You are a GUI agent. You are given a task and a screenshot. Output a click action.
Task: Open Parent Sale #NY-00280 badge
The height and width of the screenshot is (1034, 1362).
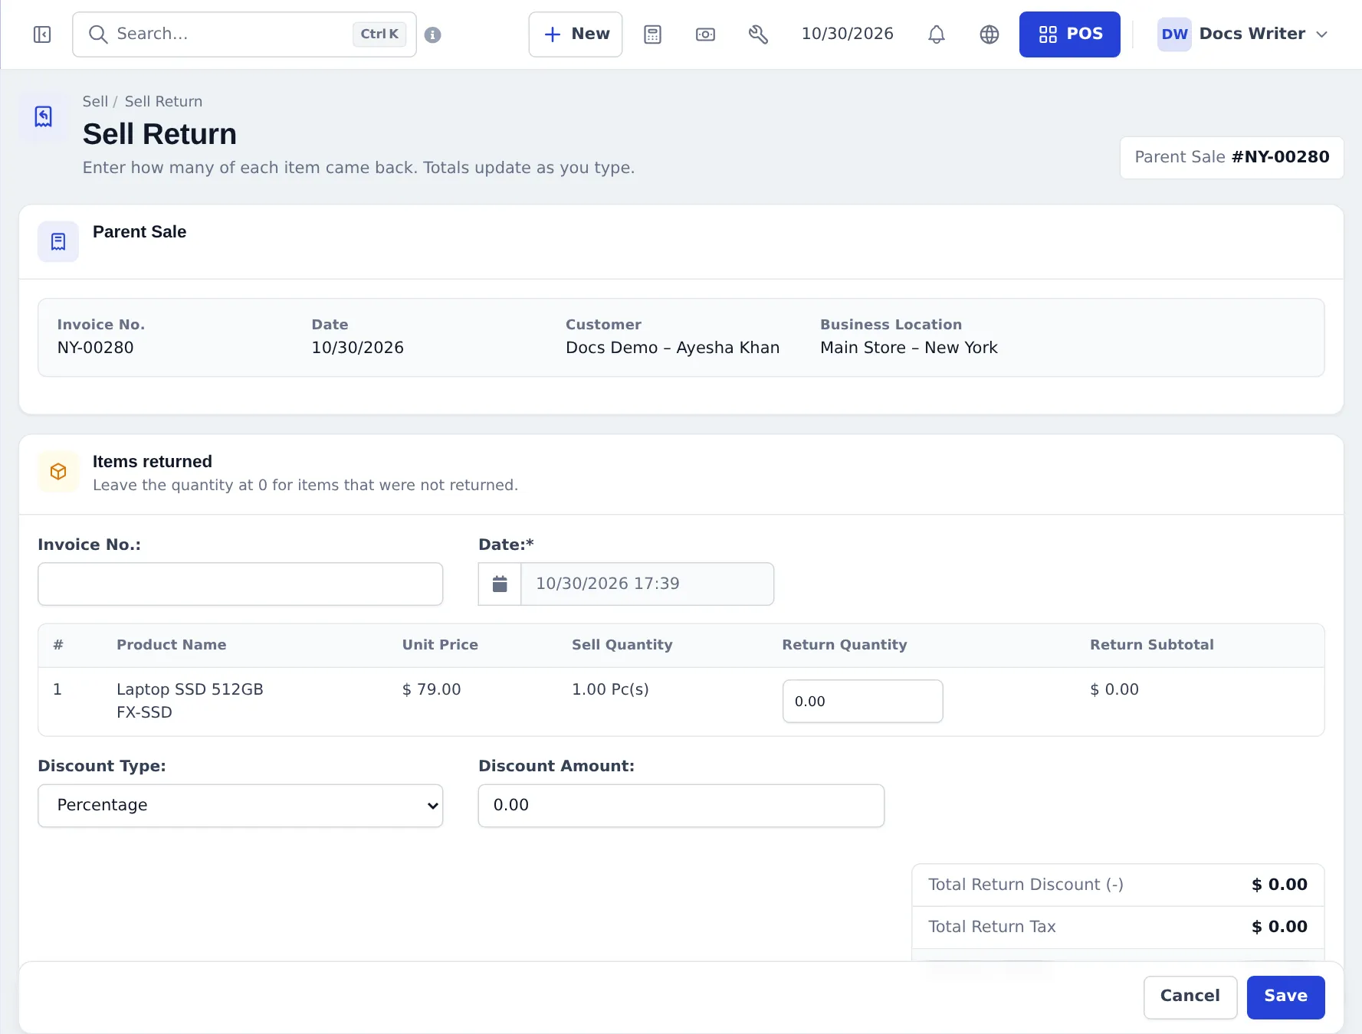coord(1232,158)
